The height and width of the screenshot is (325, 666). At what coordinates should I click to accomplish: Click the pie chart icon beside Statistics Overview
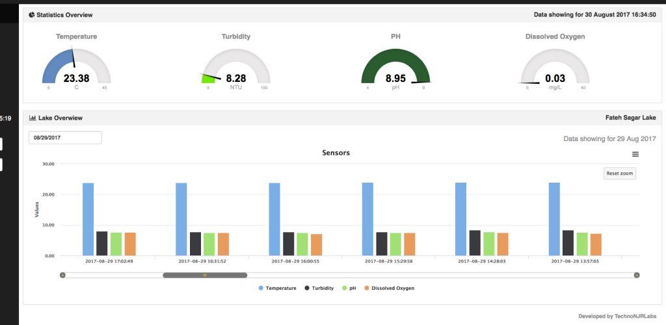tap(31, 15)
